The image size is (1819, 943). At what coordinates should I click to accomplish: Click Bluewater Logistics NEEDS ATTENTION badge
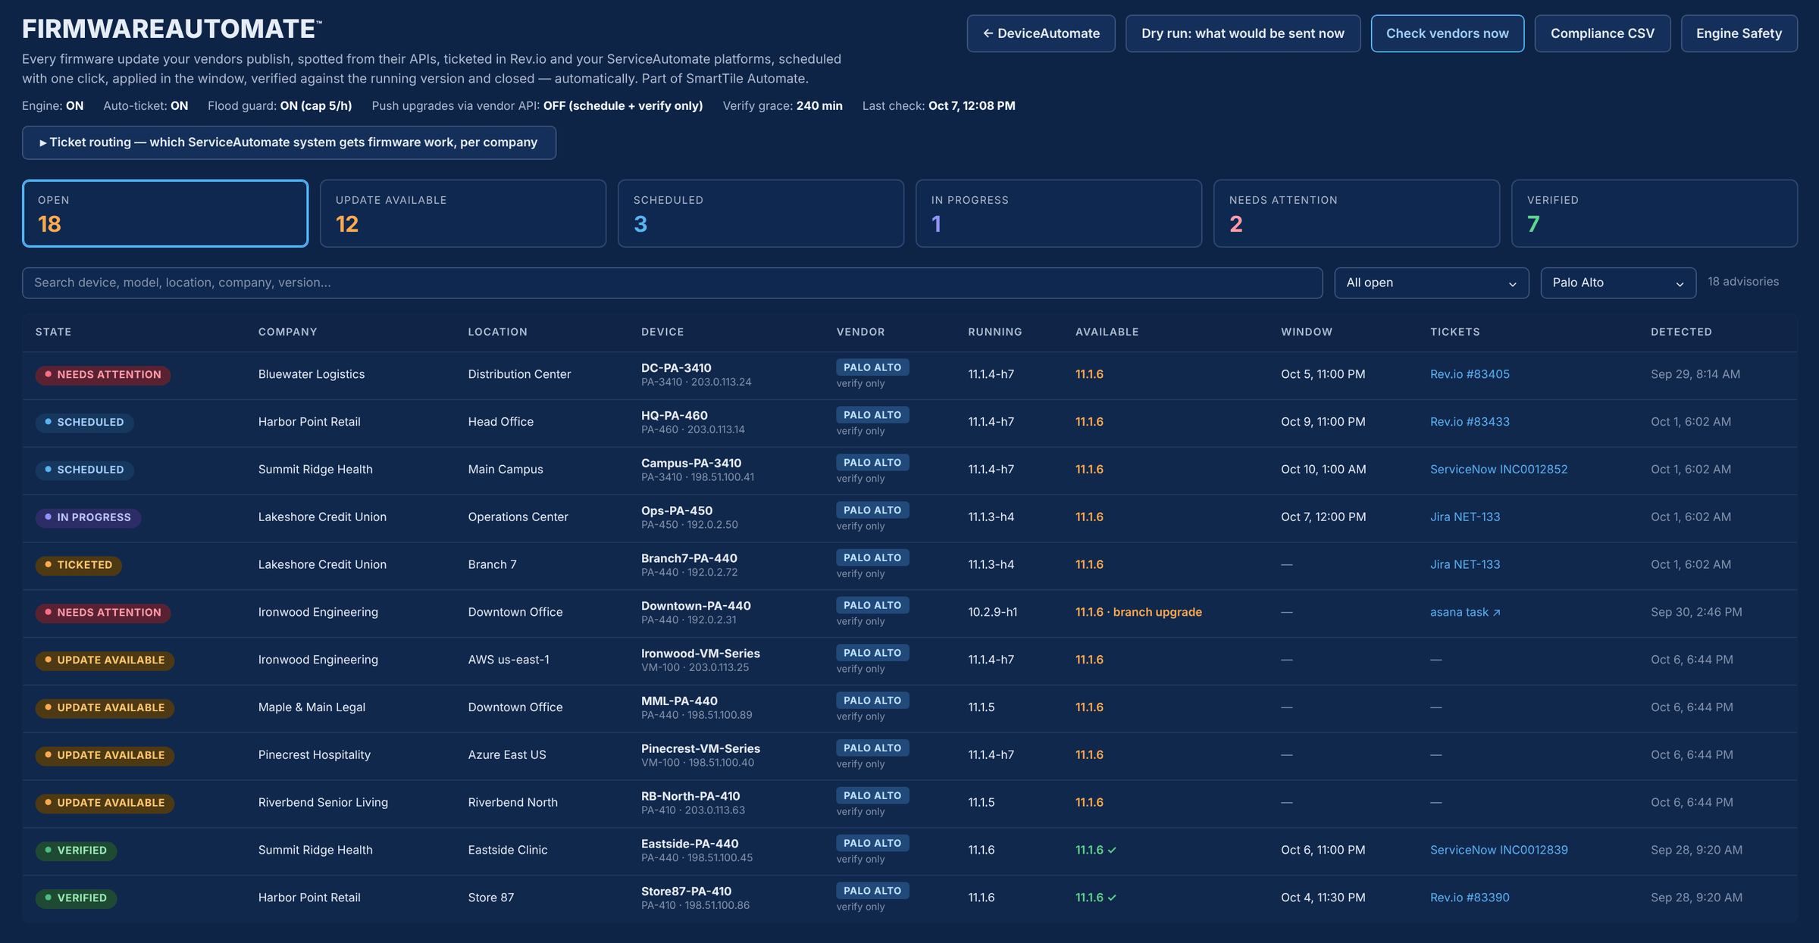coord(102,375)
